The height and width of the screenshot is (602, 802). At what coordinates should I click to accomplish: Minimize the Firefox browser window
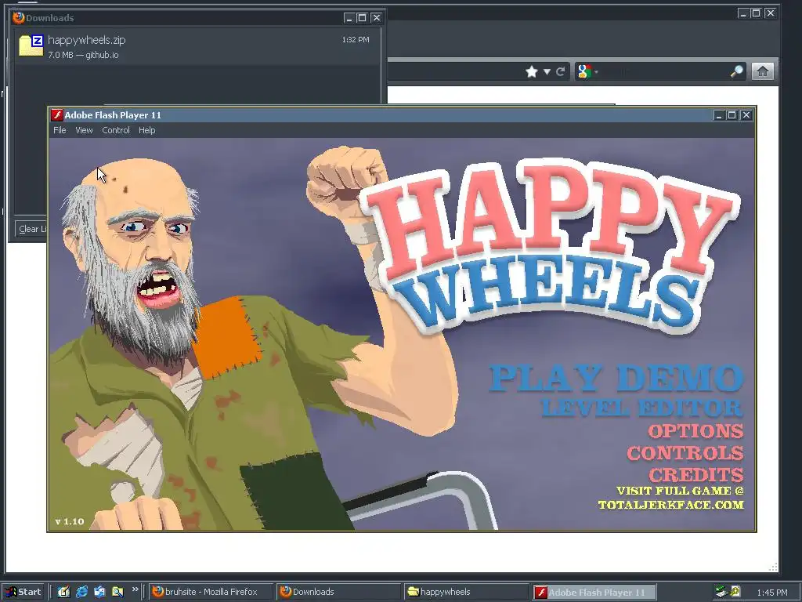[x=742, y=13]
